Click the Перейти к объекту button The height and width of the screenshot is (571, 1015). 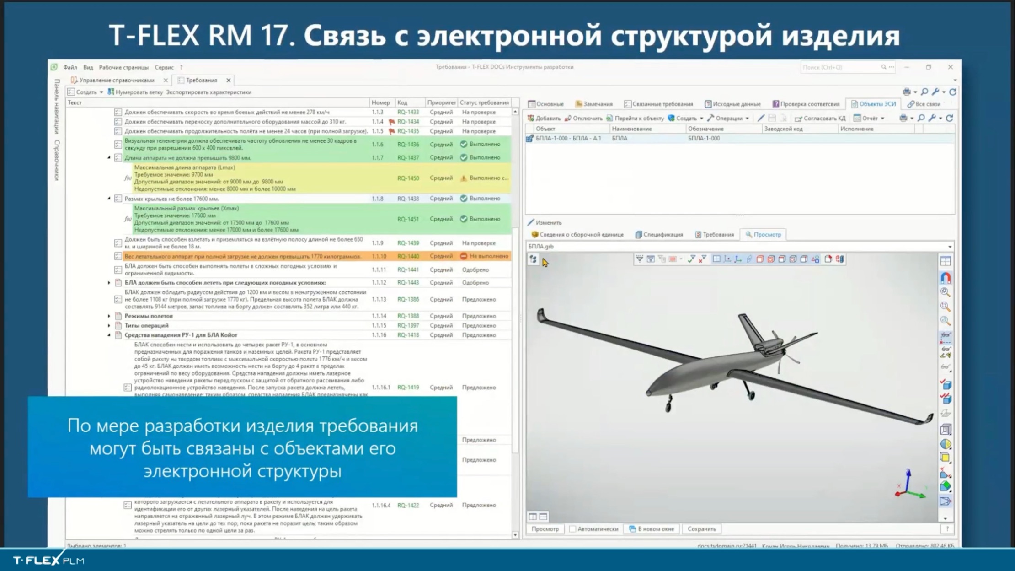635,118
